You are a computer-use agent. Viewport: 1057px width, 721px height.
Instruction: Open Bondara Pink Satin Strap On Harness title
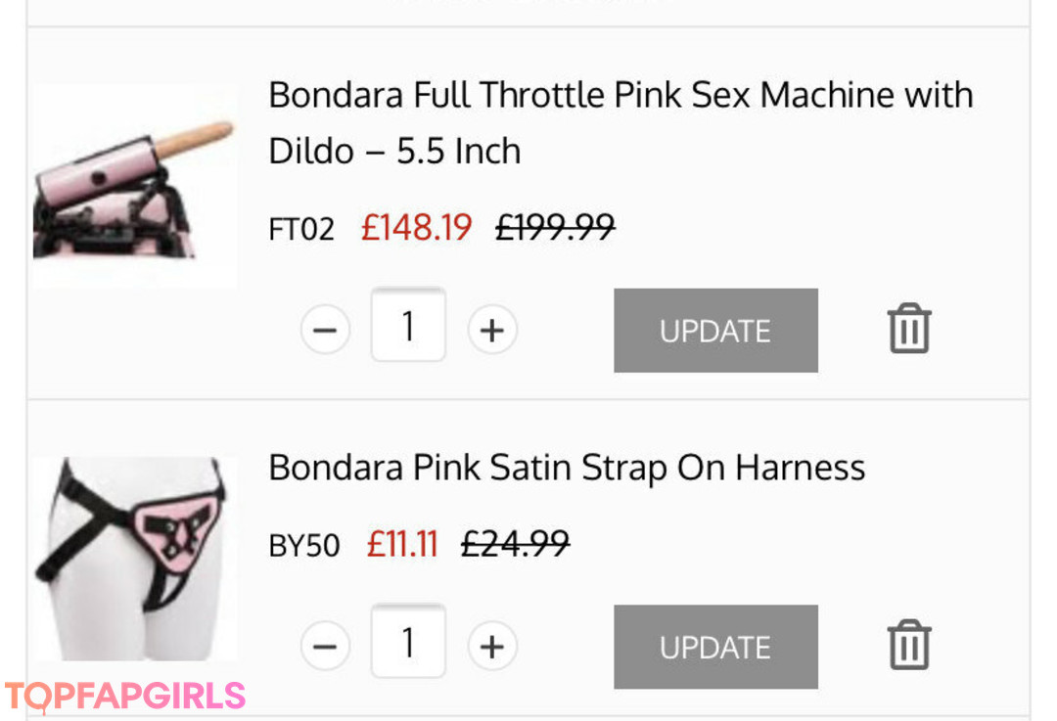[567, 468]
